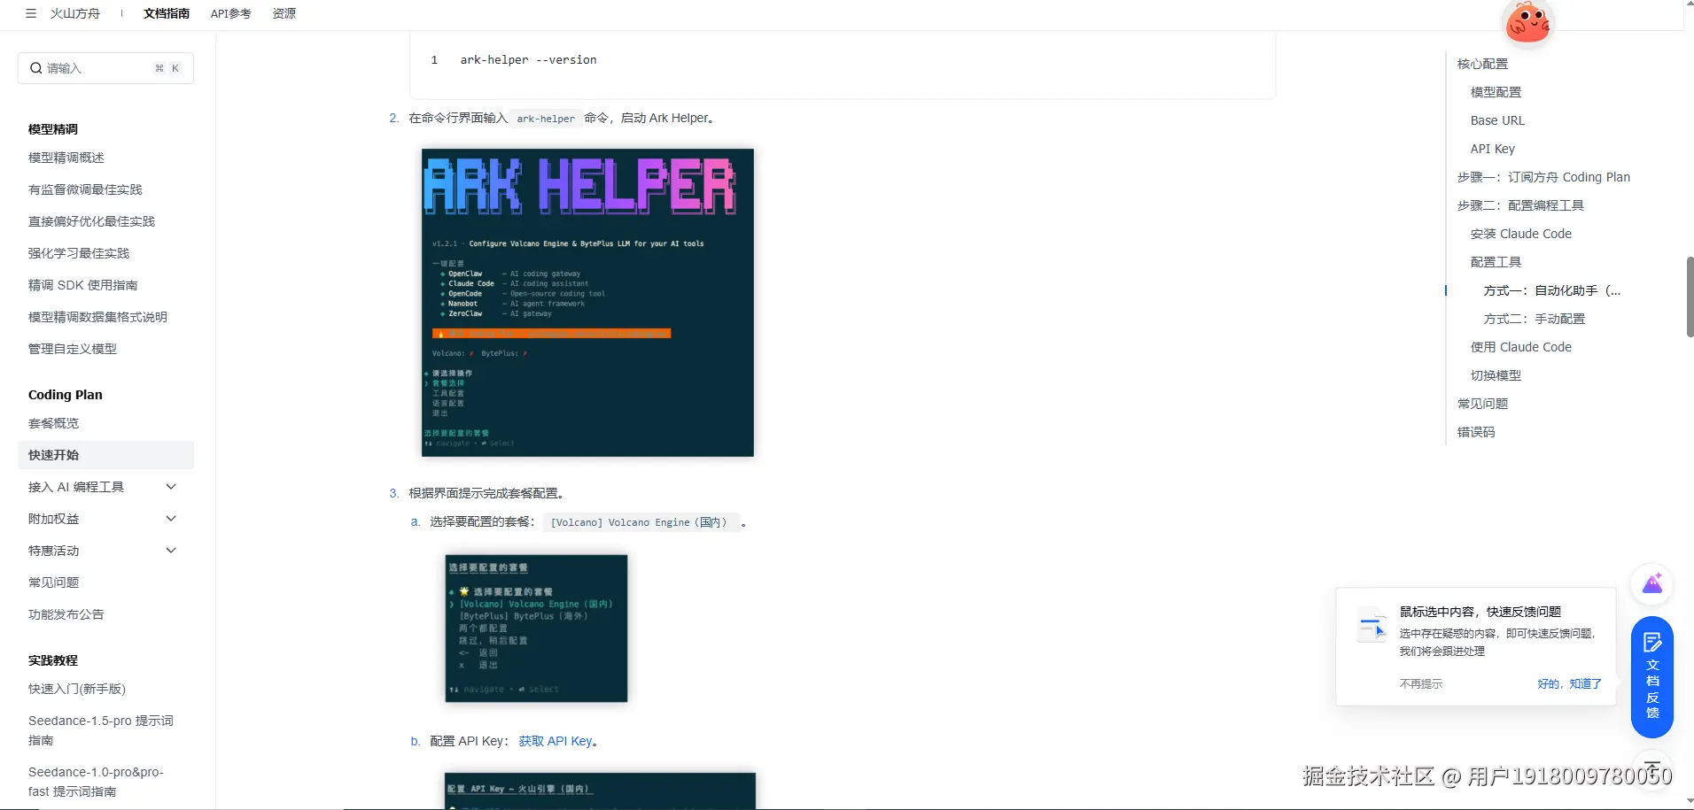Click the search magnifier icon
The height and width of the screenshot is (810, 1694).
pos(36,68)
